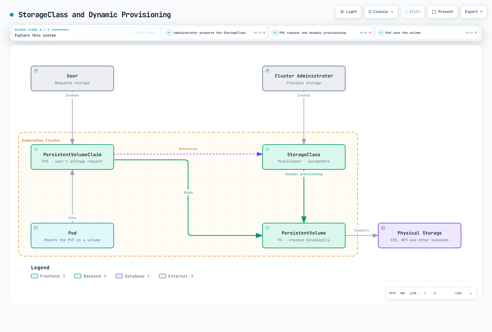Open guided view 01 Administrator prepares the StorageClass
This screenshot has height=332, width=492.
(x=216, y=33)
